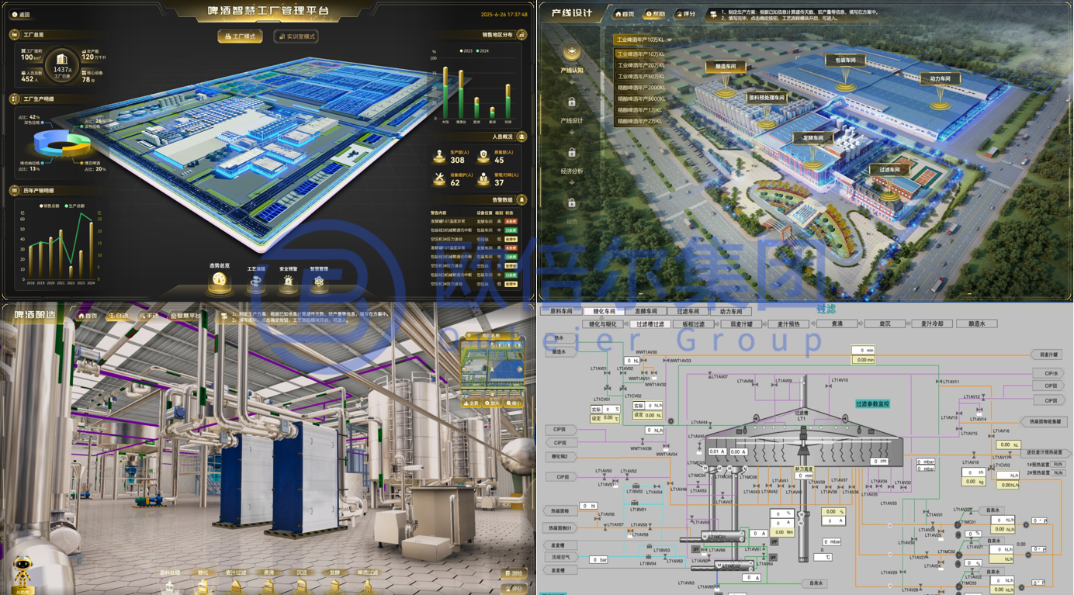Click the 安全预警 safety alarm icon
This screenshot has width=1074, height=595.
coord(288,282)
